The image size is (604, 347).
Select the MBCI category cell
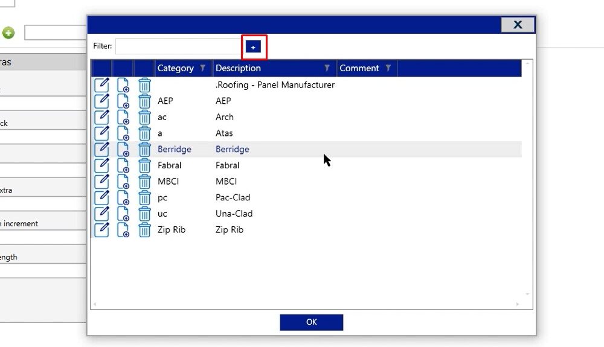point(168,181)
